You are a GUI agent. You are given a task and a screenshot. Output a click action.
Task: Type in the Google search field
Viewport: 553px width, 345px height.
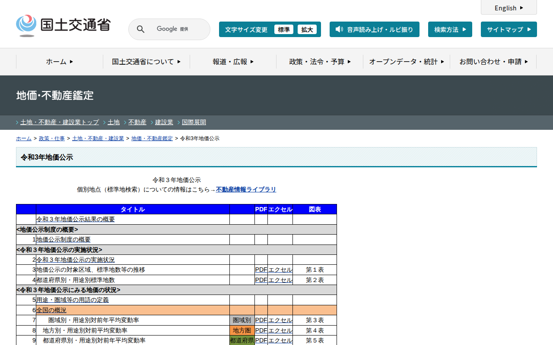pyautogui.click(x=177, y=29)
